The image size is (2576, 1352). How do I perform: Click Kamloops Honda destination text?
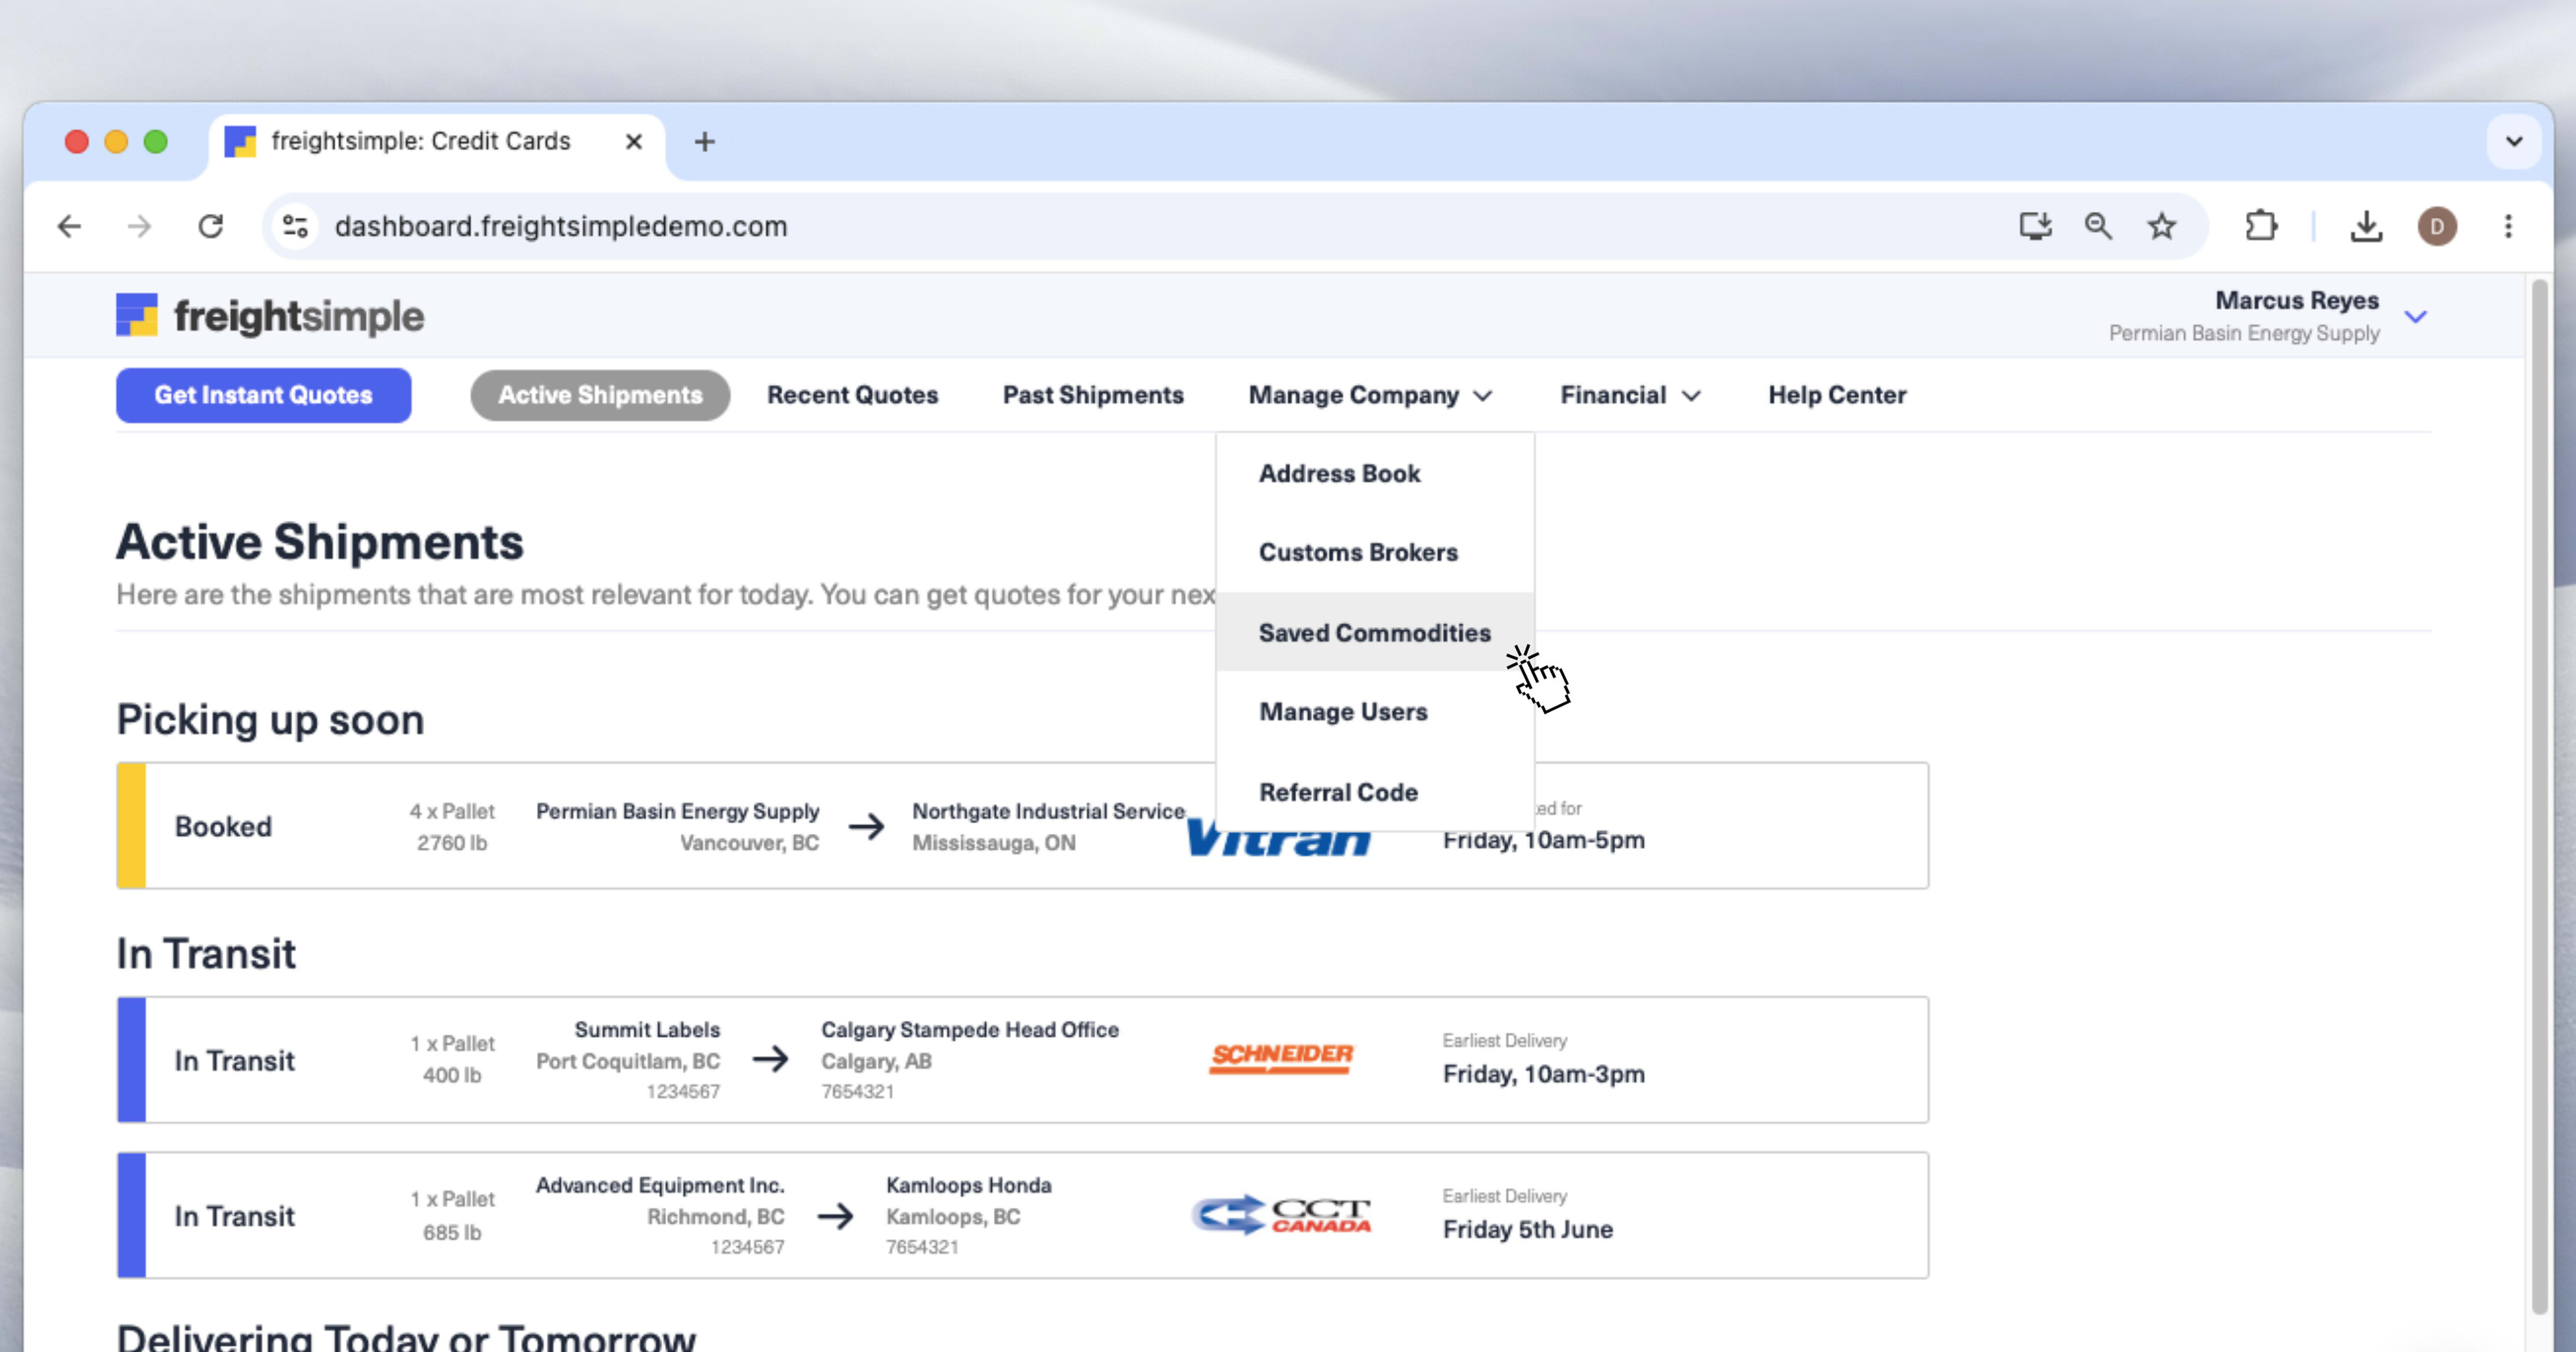pyautogui.click(x=968, y=1185)
